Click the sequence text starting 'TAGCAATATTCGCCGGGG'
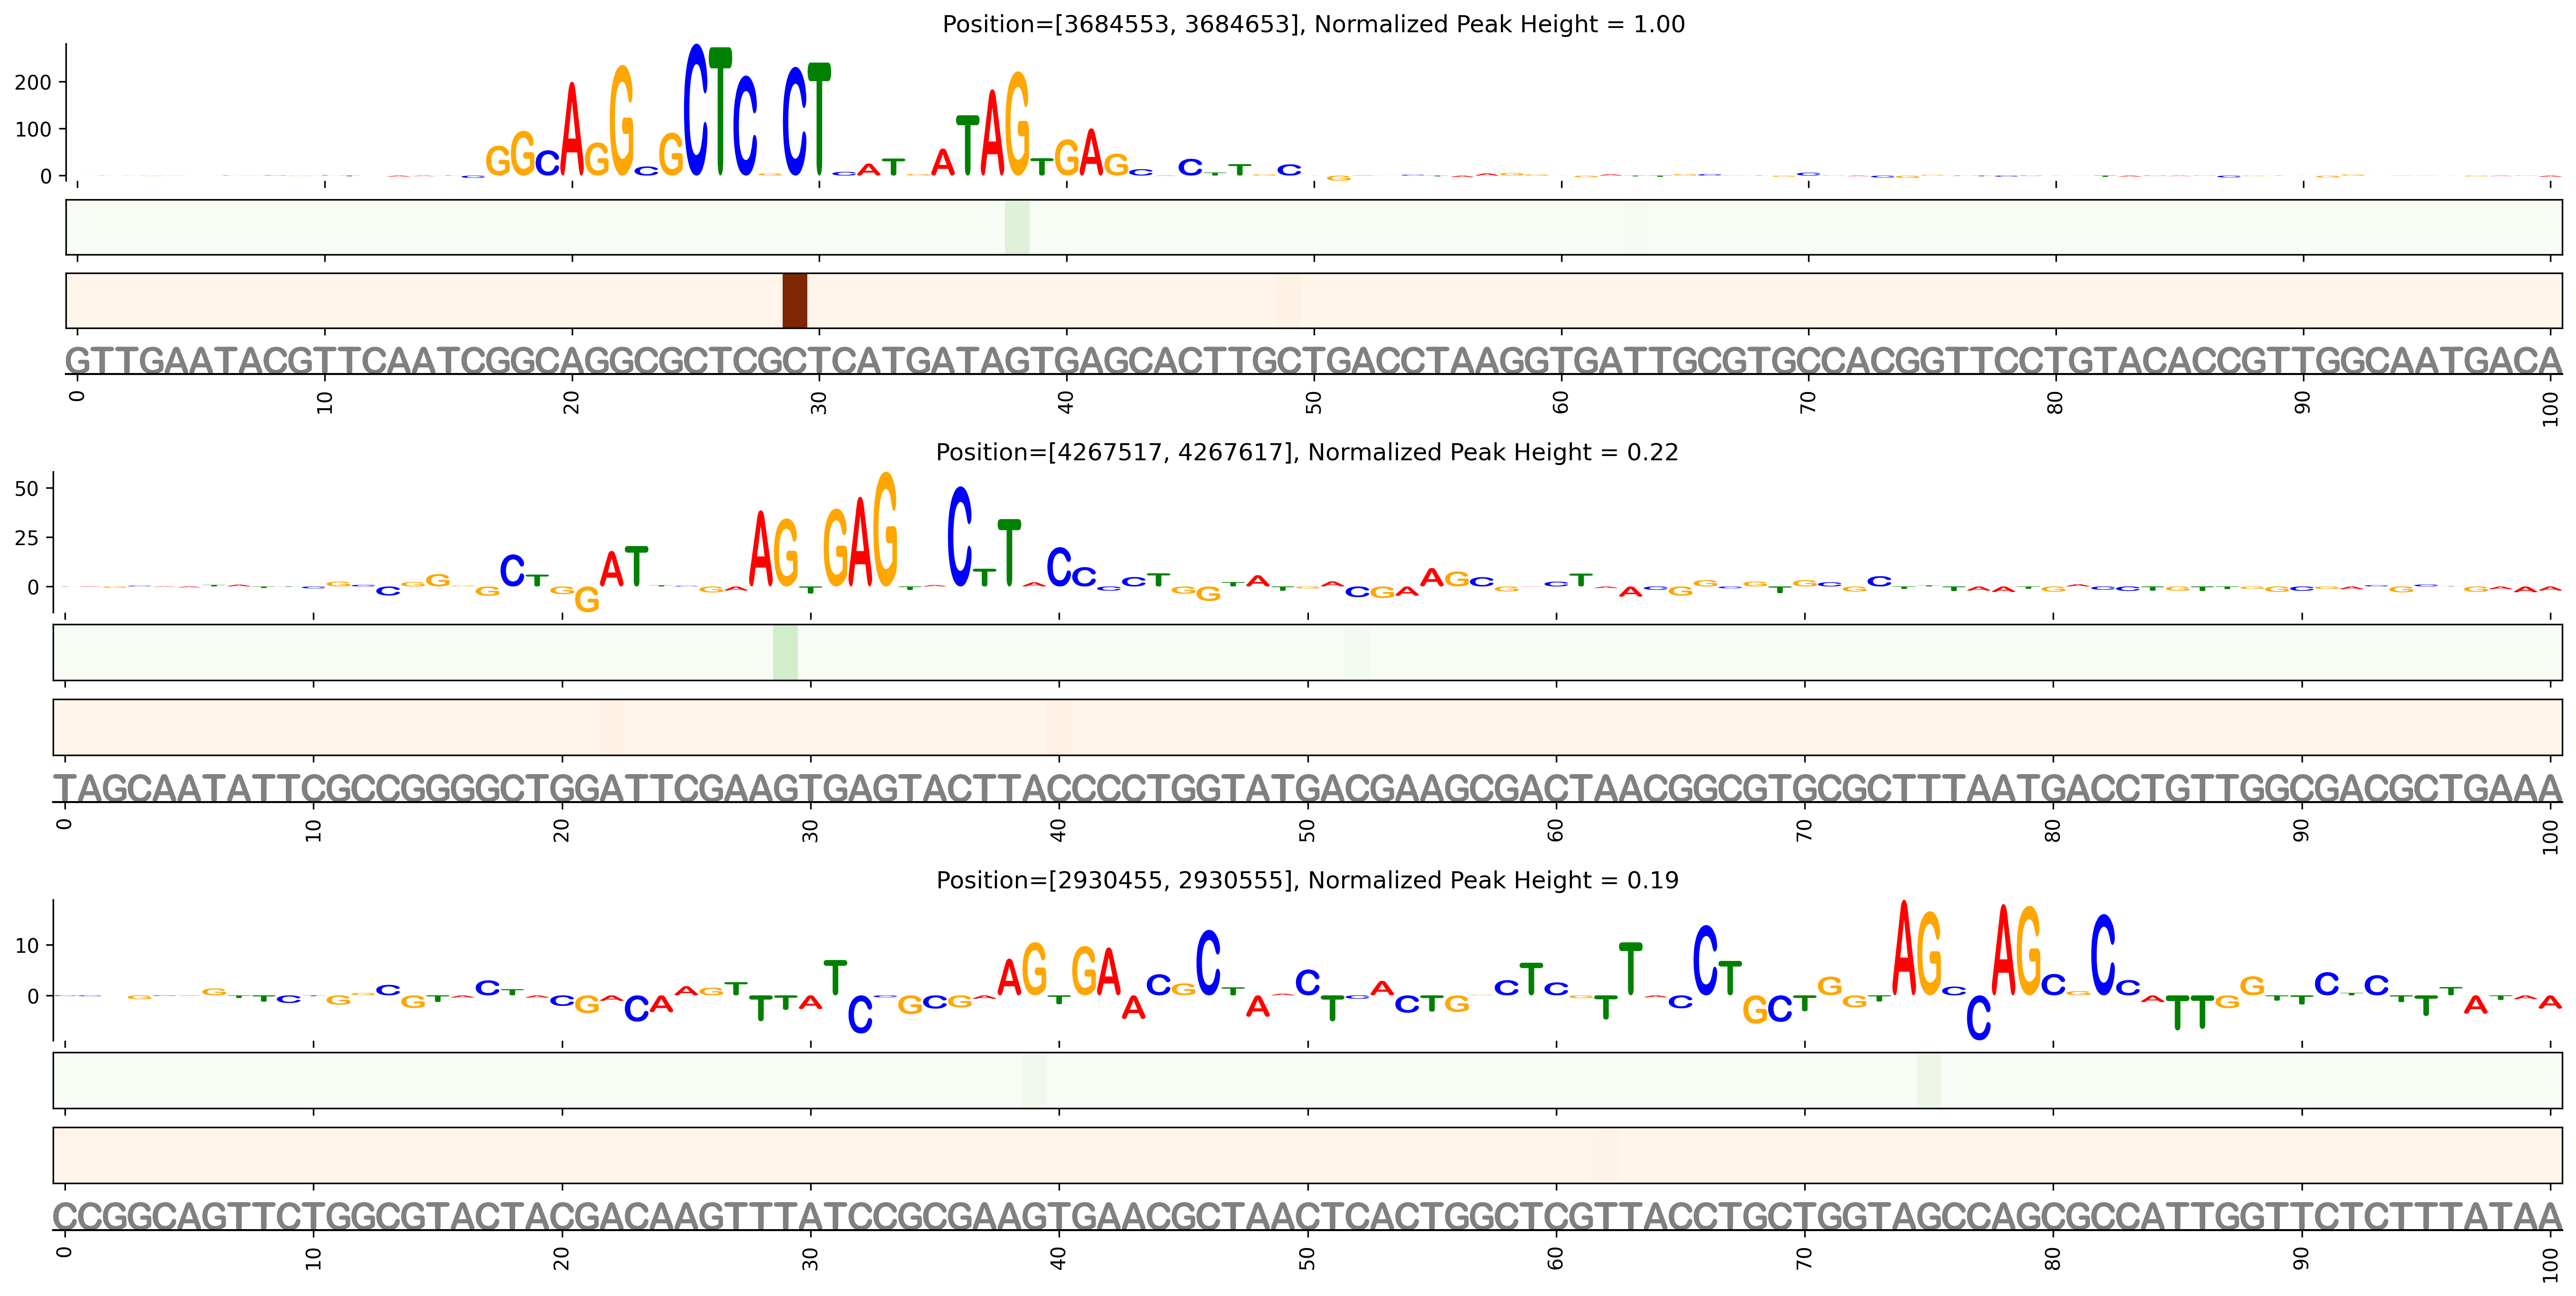 click(x=1308, y=788)
